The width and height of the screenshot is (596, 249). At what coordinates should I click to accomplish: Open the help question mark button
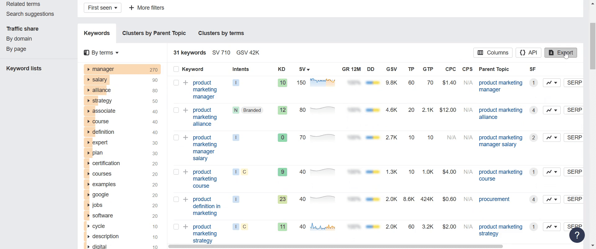[x=577, y=235]
